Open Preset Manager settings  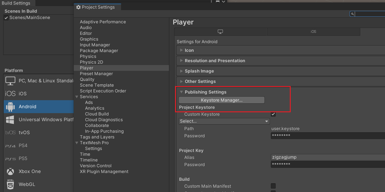(96, 74)
